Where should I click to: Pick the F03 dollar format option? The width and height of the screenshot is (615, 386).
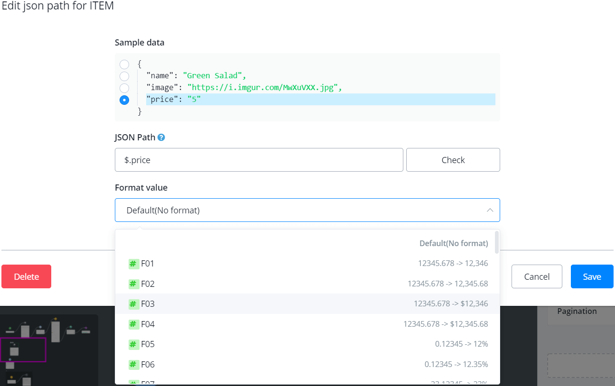pos(307,304)
